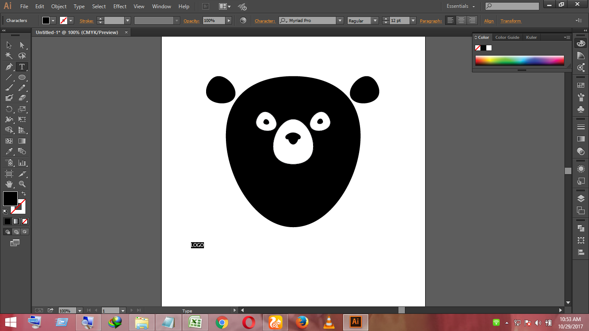Select the Column Graph tool
This screenshot has width=589, height=331.
coord(22,162)
